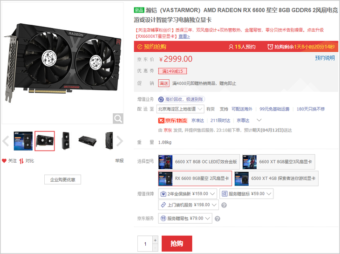This screenshot has height=254, width=340.
Task: Expand the 服务赠鼠标 ¥59.00 dropdown
Action: click(246, 194)
